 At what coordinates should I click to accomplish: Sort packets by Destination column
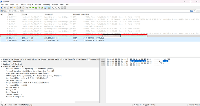59,14
